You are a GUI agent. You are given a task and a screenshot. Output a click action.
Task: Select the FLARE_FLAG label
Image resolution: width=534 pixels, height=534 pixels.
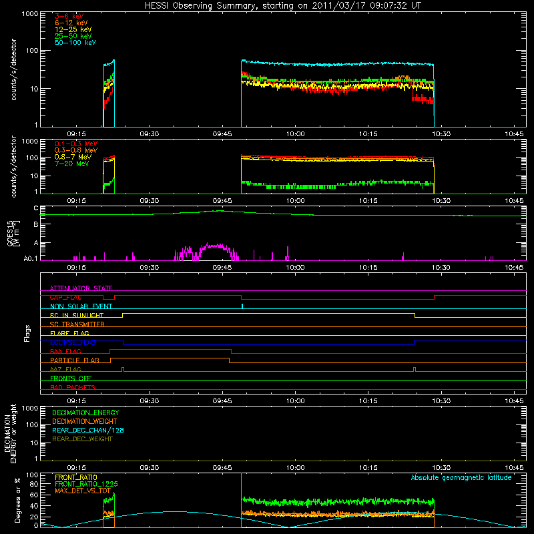click(69, 333)
